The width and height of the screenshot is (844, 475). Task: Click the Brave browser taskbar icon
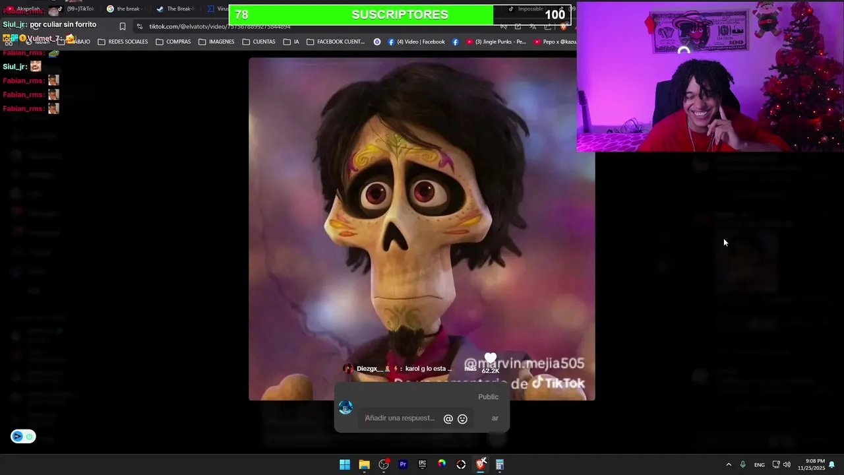pos(481,464)
